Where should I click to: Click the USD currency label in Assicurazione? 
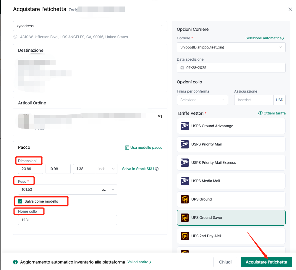coord(279,100)
